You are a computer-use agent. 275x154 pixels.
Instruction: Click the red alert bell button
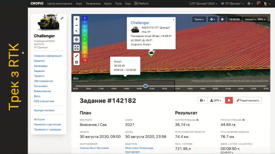(229, 100)
